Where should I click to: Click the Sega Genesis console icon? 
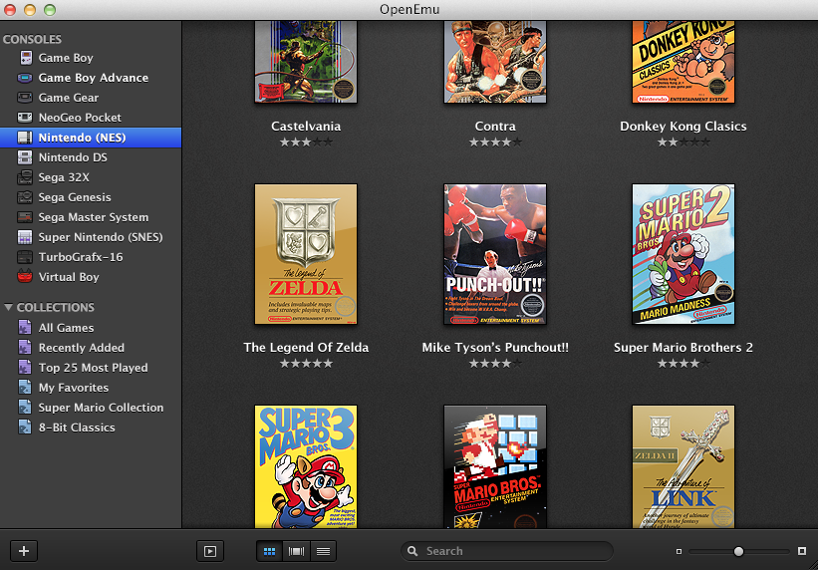coord(25,197)
